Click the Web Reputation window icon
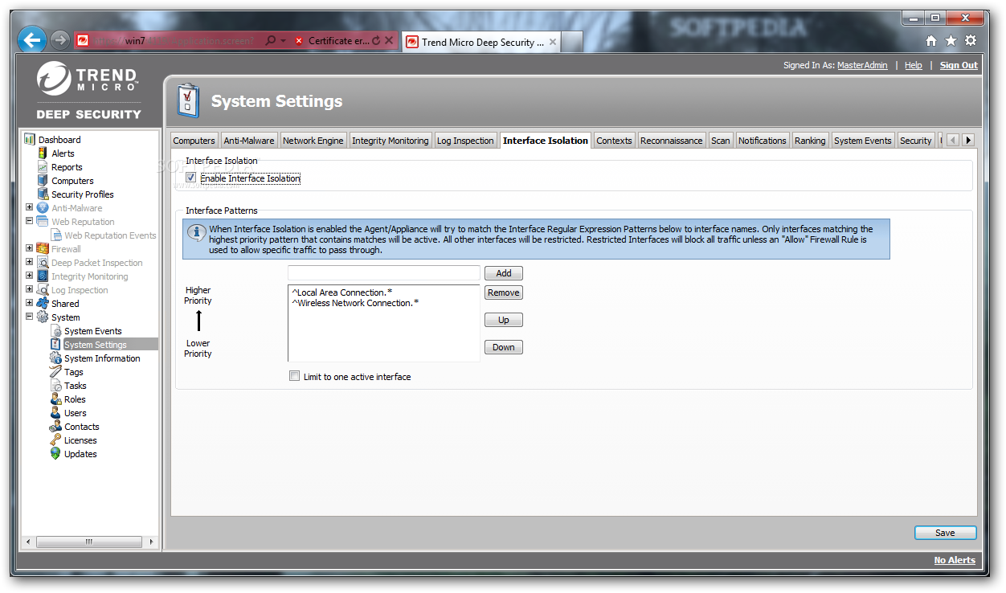1006x593 pixels. [43, 222]
